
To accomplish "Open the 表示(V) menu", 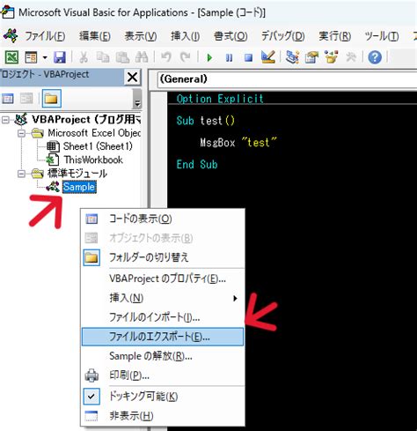I will point(141,36).
